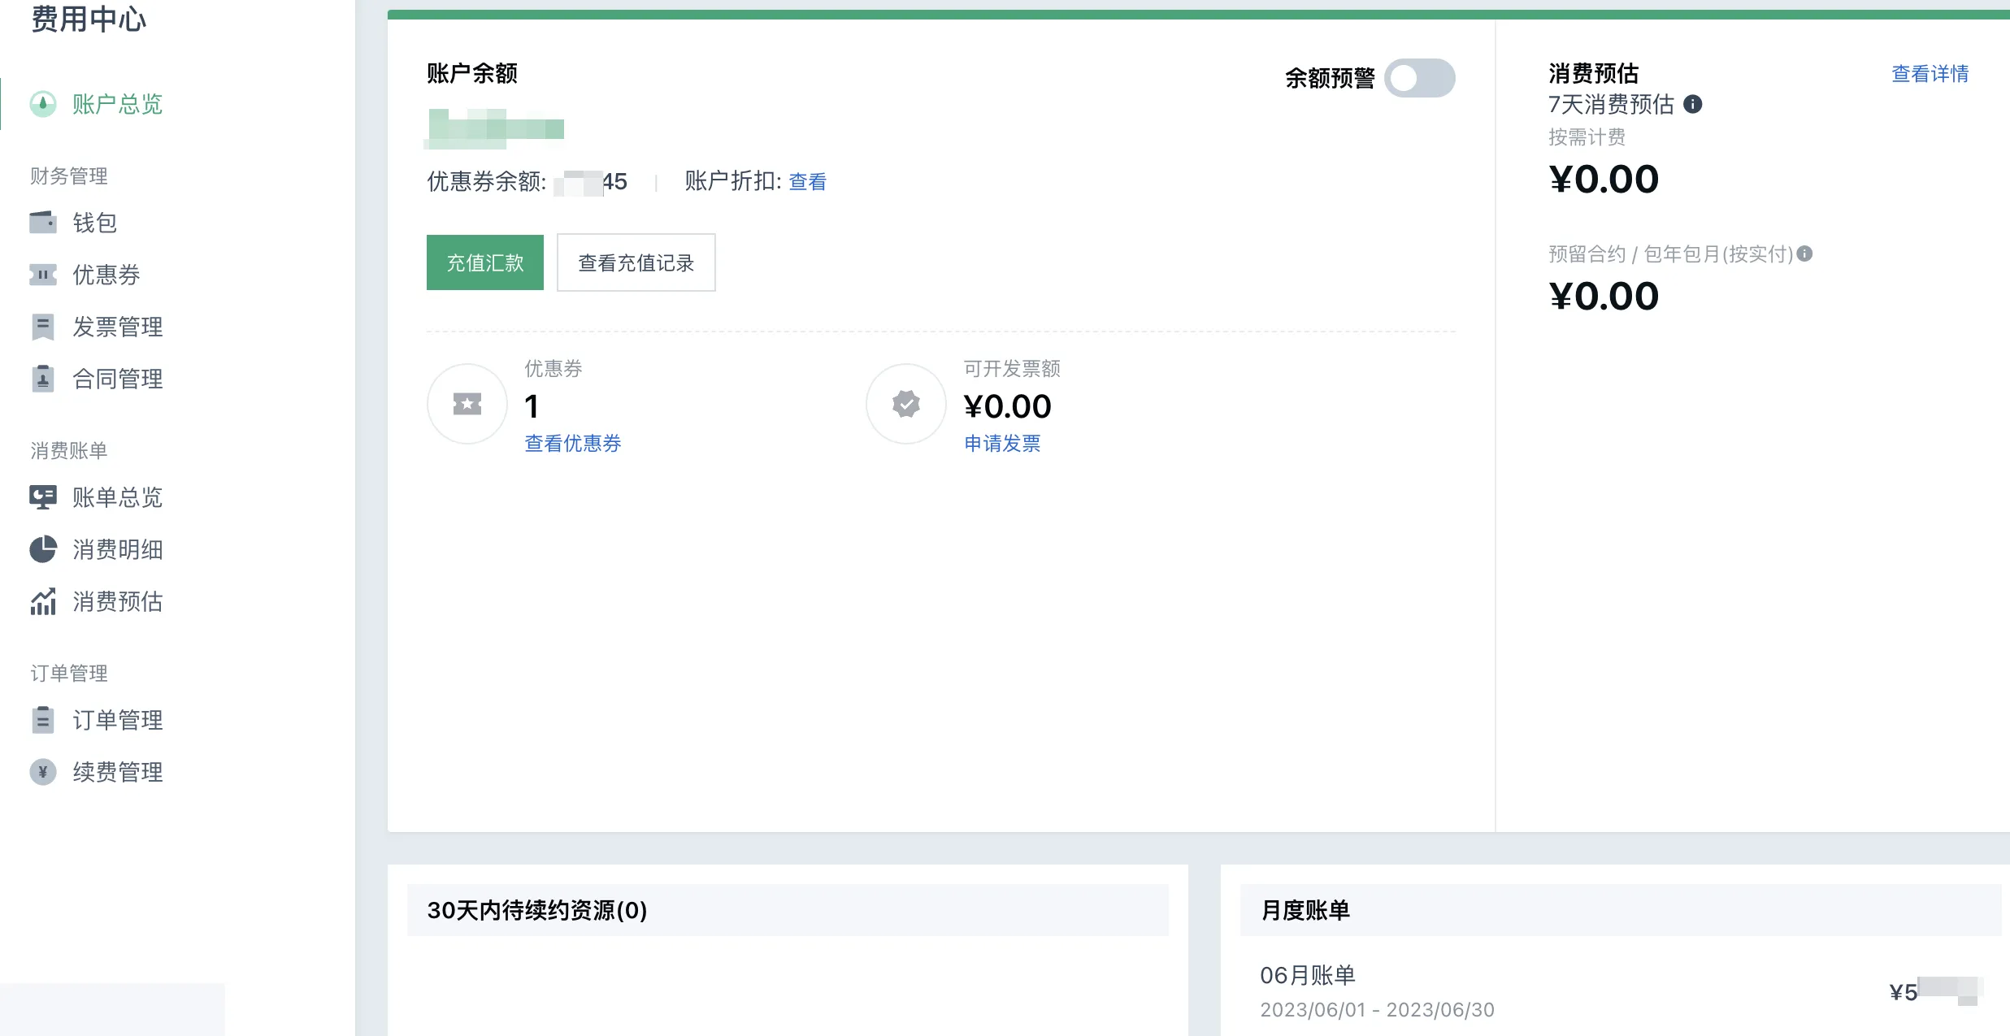Click the 续费管理 yen coin icon
The image size is (2010, 1036).
(43, 772)
